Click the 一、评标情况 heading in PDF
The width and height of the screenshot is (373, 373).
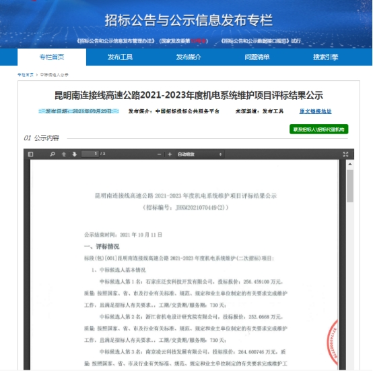(x=102, y=247)
